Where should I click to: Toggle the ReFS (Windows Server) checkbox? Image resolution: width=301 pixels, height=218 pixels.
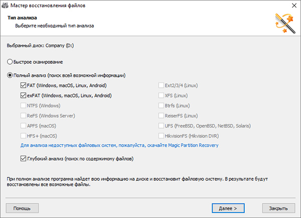(23, 116)
